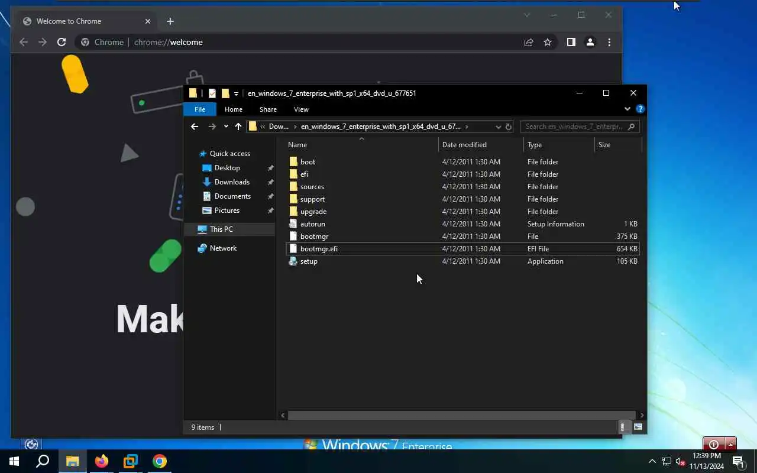Bookmark this Chrome tab with star

[548, 42]
